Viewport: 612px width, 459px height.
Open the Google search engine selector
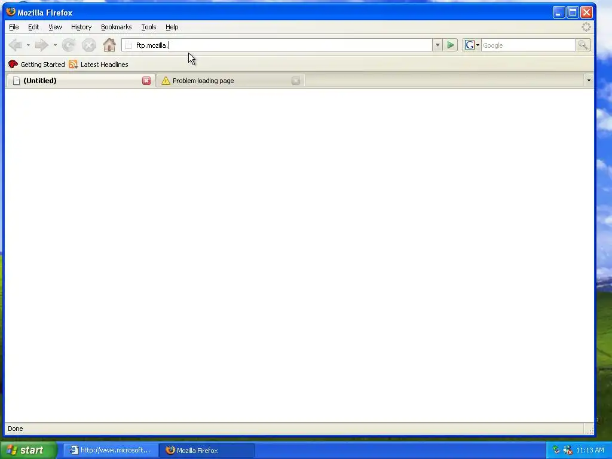[472, 45]
